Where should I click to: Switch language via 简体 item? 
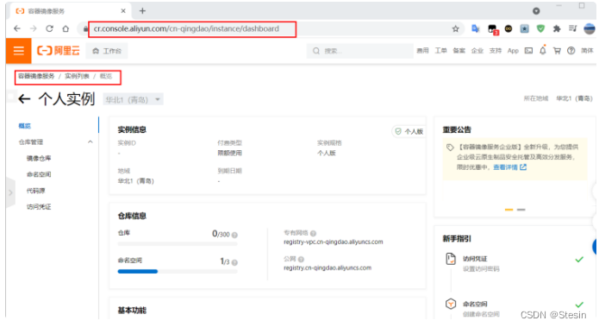tap(587, 51)
